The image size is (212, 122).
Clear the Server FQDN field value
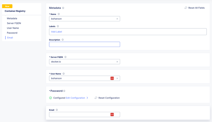pos(117,62)
